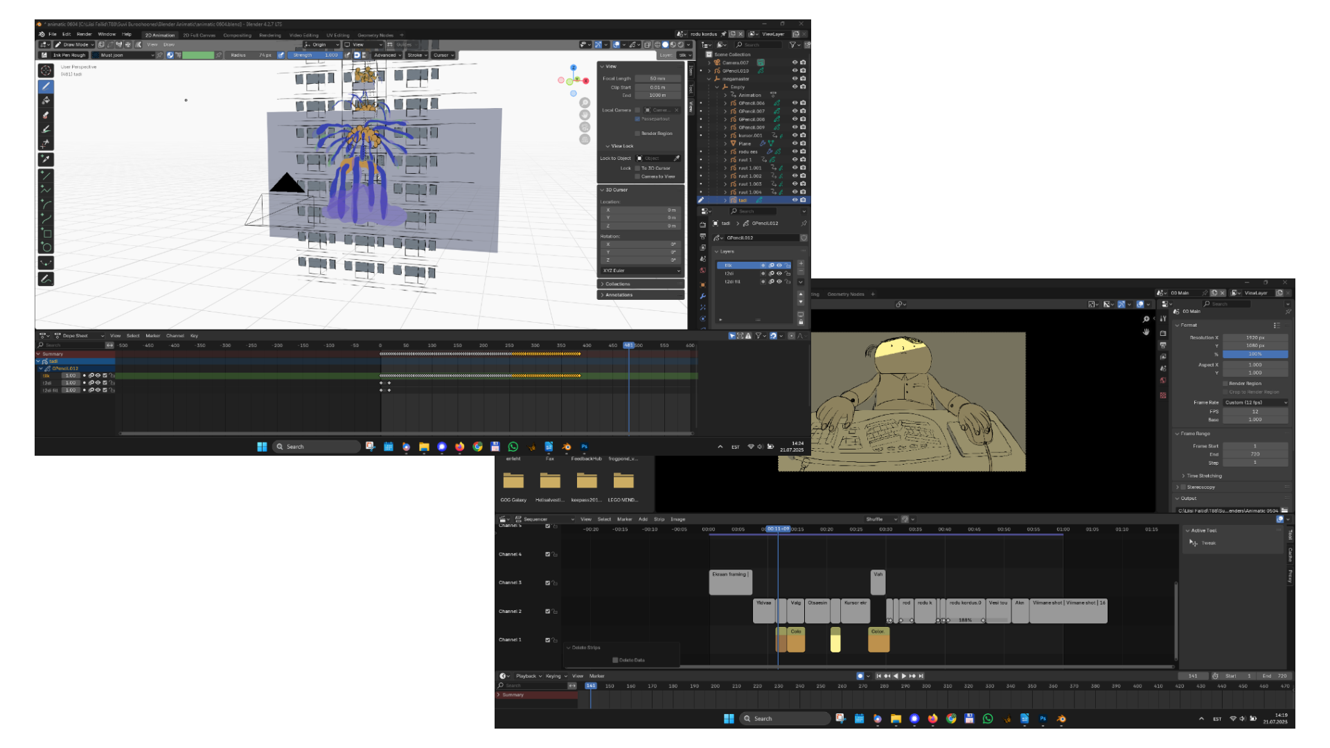Open the XYZ Euler rotation mode dropdown
The height and width of the screenshot is (748, 1330).
tap(641, 271)
